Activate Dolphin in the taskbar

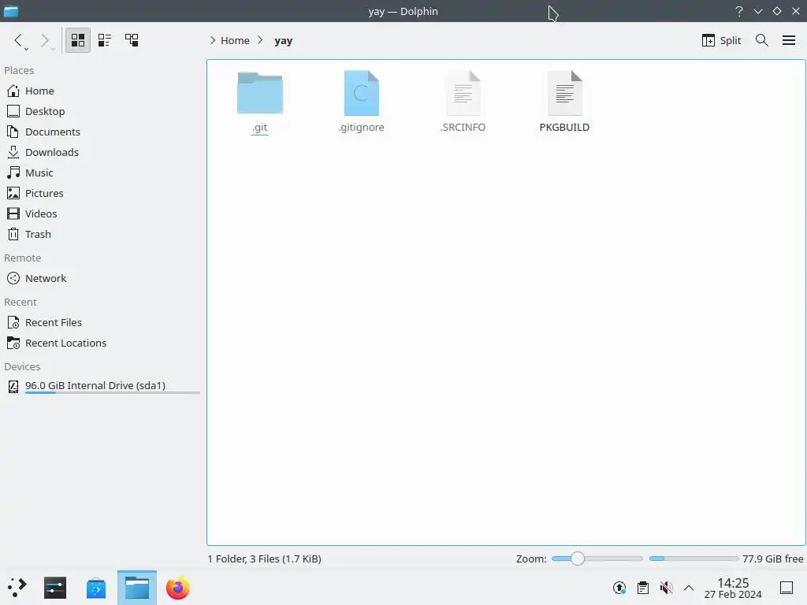coord(137,588)
